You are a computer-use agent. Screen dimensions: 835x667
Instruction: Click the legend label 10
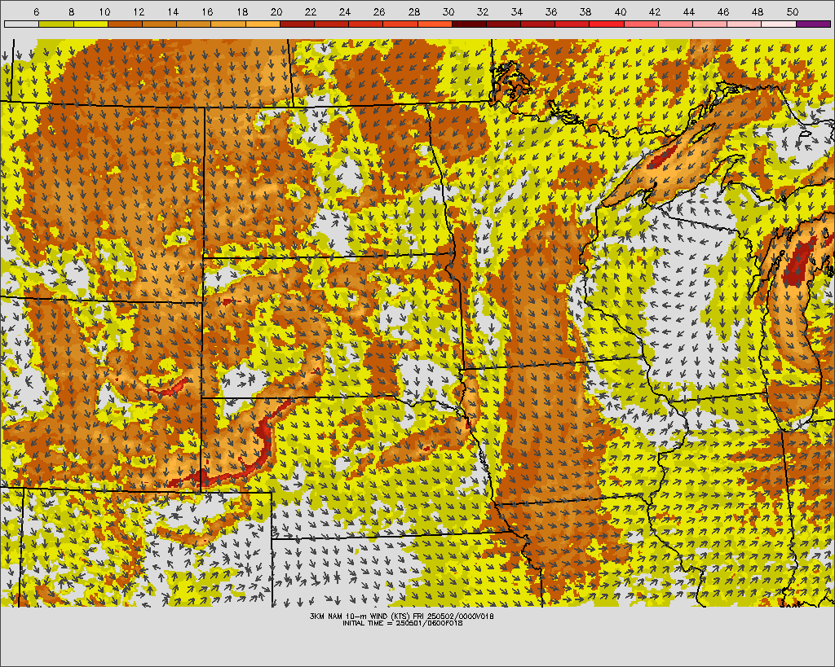104,11
